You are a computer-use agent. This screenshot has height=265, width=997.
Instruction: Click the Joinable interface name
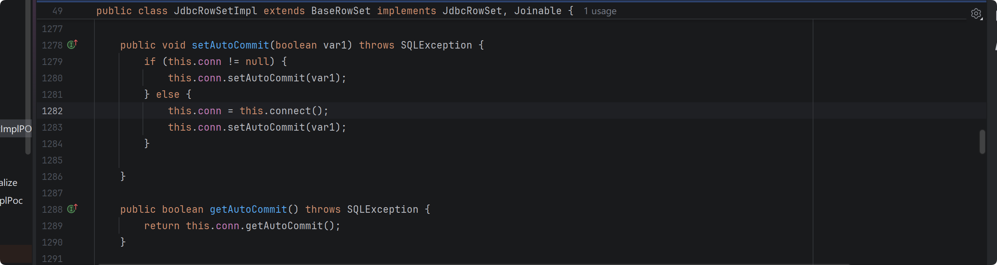point(538,11)
